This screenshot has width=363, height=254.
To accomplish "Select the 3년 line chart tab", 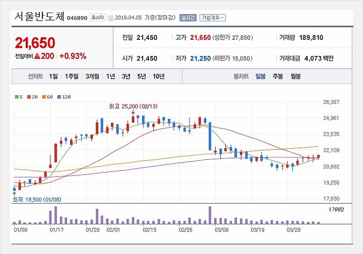I will 126,76.
